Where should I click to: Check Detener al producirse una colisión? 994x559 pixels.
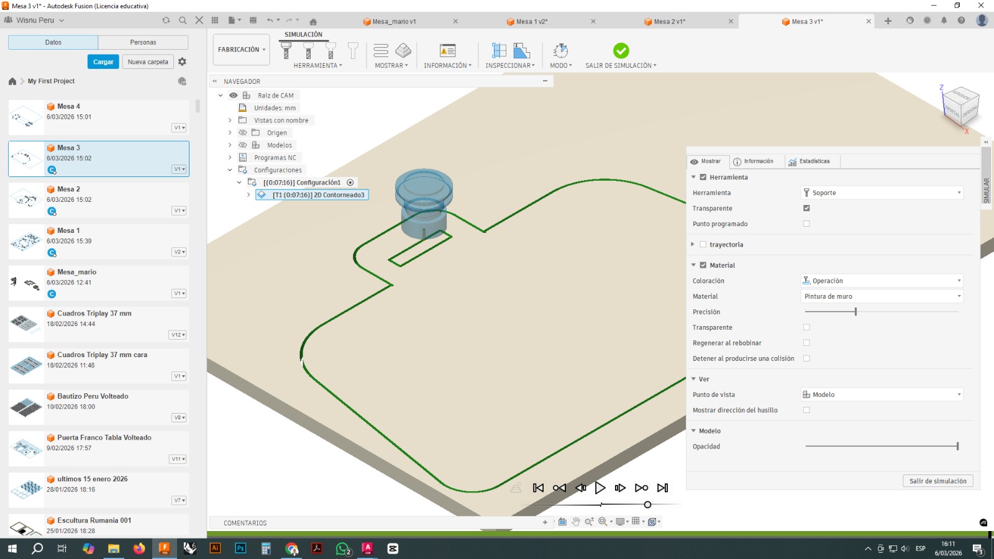(x=806, y=358)
